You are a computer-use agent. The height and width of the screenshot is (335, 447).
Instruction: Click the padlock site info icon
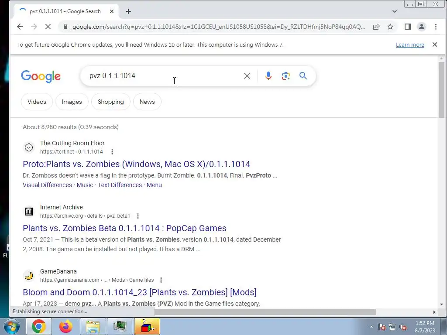coord(65,27)
